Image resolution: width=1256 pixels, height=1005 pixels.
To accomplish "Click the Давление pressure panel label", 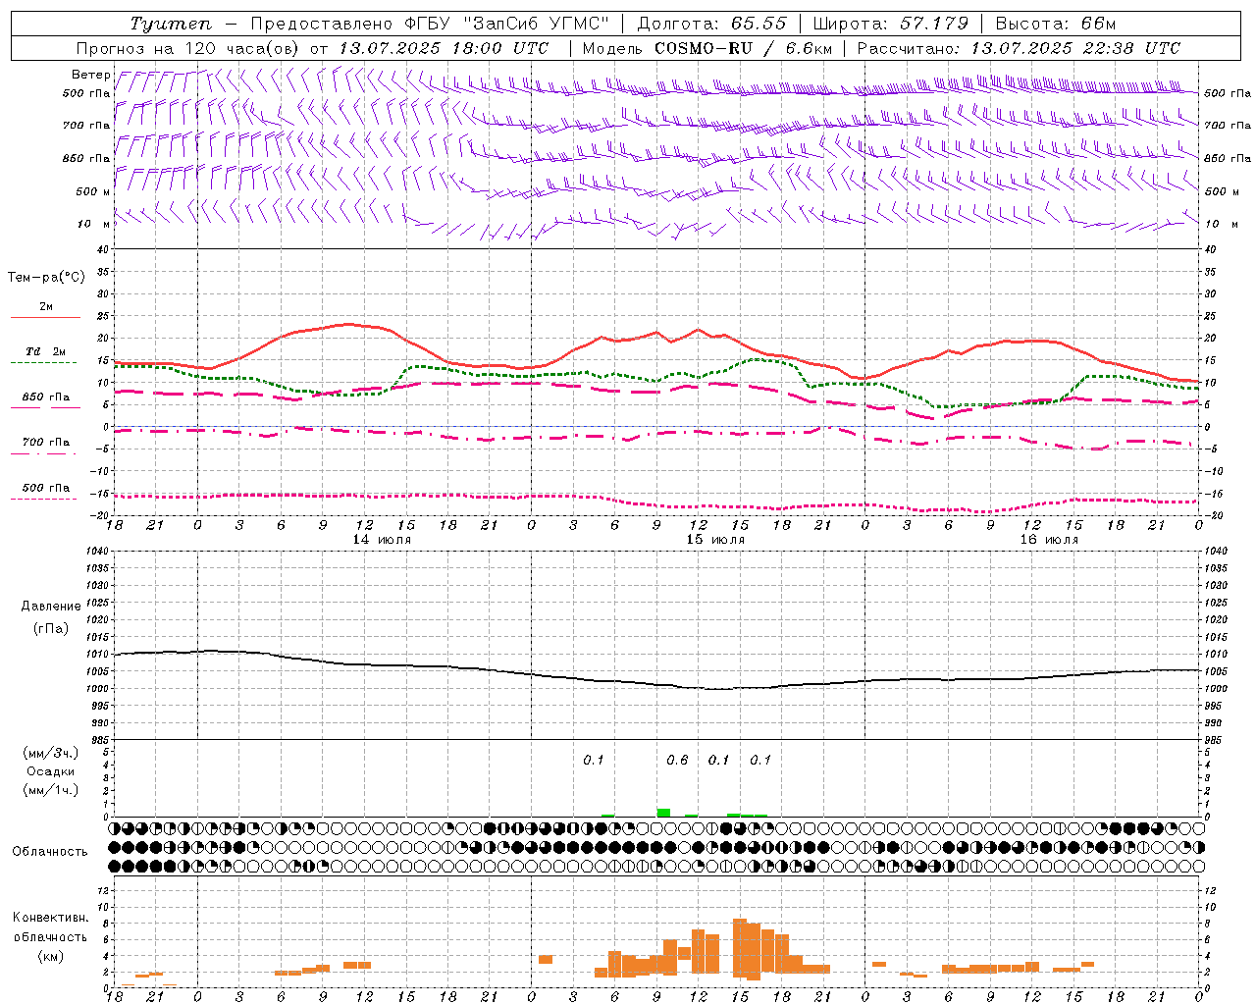I will point(51,607).
